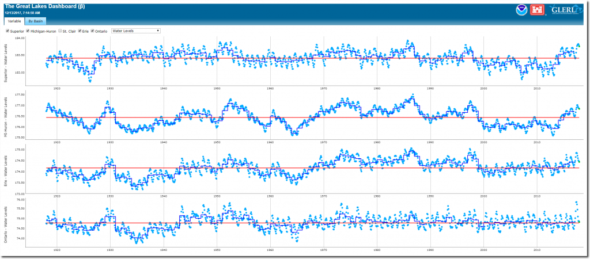This screenshot has width=590, height=259.
Task: Click the red average line in Erie chart
Action: tap(312, 167)
